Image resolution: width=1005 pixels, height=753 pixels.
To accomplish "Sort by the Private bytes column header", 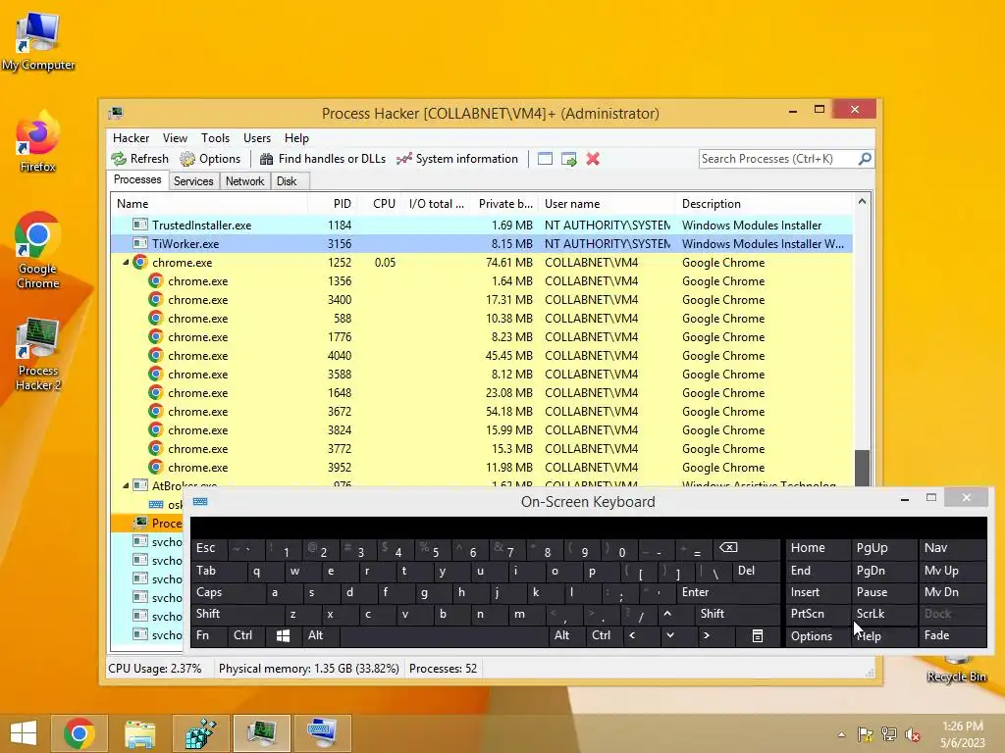I will click(x=503, y=204).
